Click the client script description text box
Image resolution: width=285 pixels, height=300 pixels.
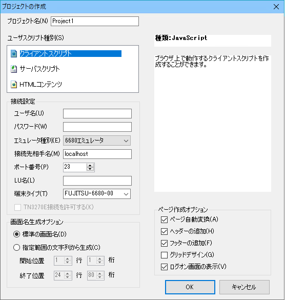coord(213,124)
